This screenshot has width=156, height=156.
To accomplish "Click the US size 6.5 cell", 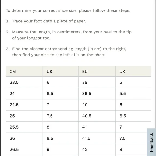I will click(61, 94).
